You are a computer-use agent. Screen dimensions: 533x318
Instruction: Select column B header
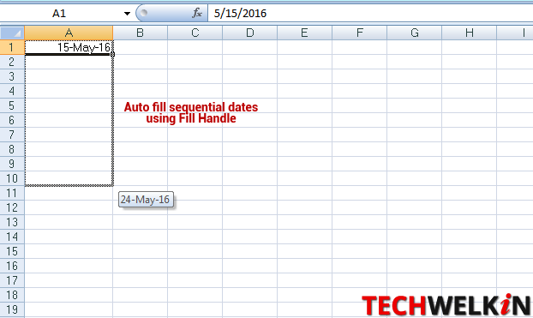[140, 33]
